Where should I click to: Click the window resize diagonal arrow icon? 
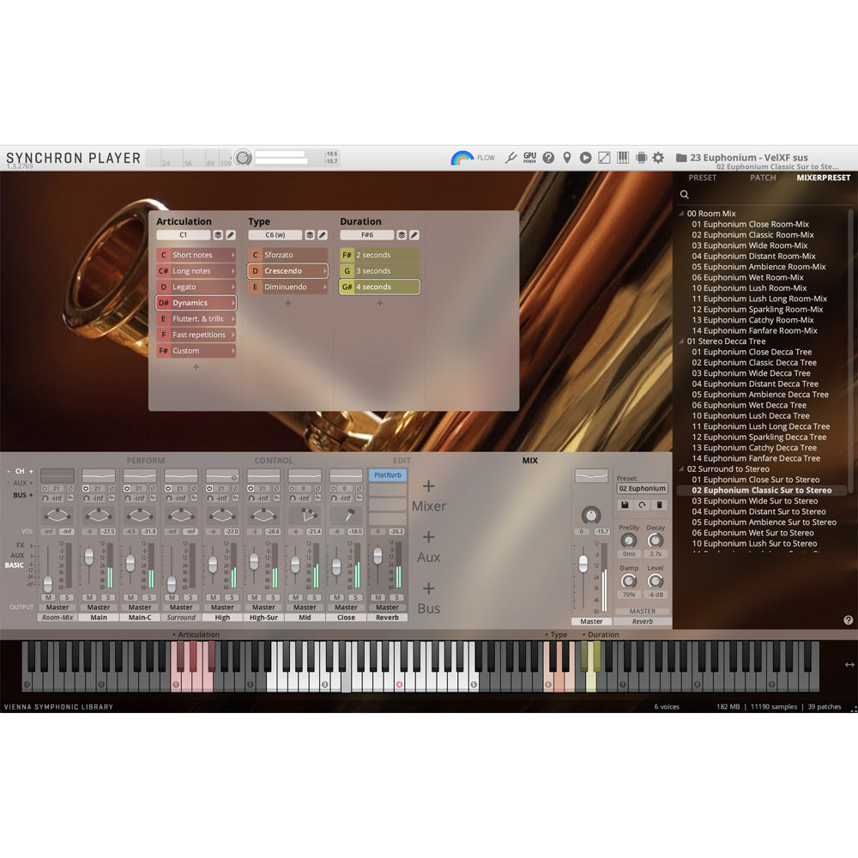(x=604, y=158)
